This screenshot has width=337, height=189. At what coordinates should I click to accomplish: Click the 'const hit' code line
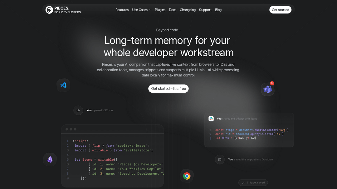coord(249,134)
